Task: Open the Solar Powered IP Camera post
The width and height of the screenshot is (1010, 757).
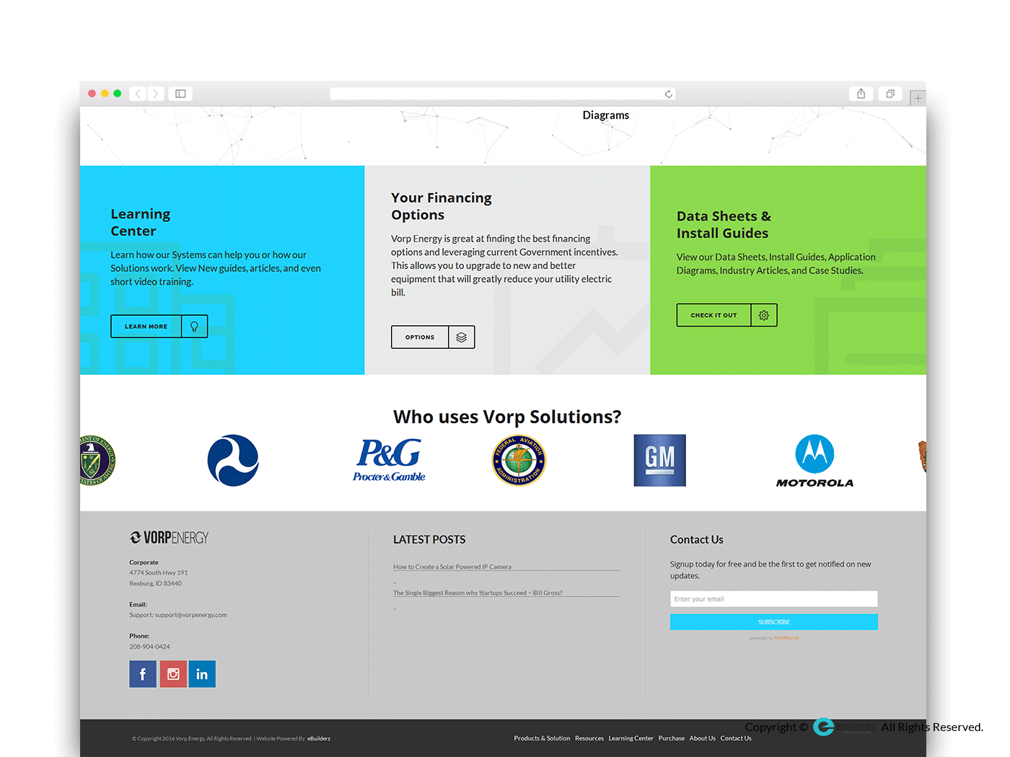Action: pos(452,567)
